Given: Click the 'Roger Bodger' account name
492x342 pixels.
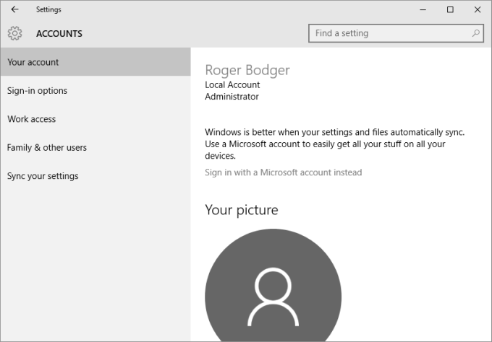Looking at the screenshot, I should 247,70.
